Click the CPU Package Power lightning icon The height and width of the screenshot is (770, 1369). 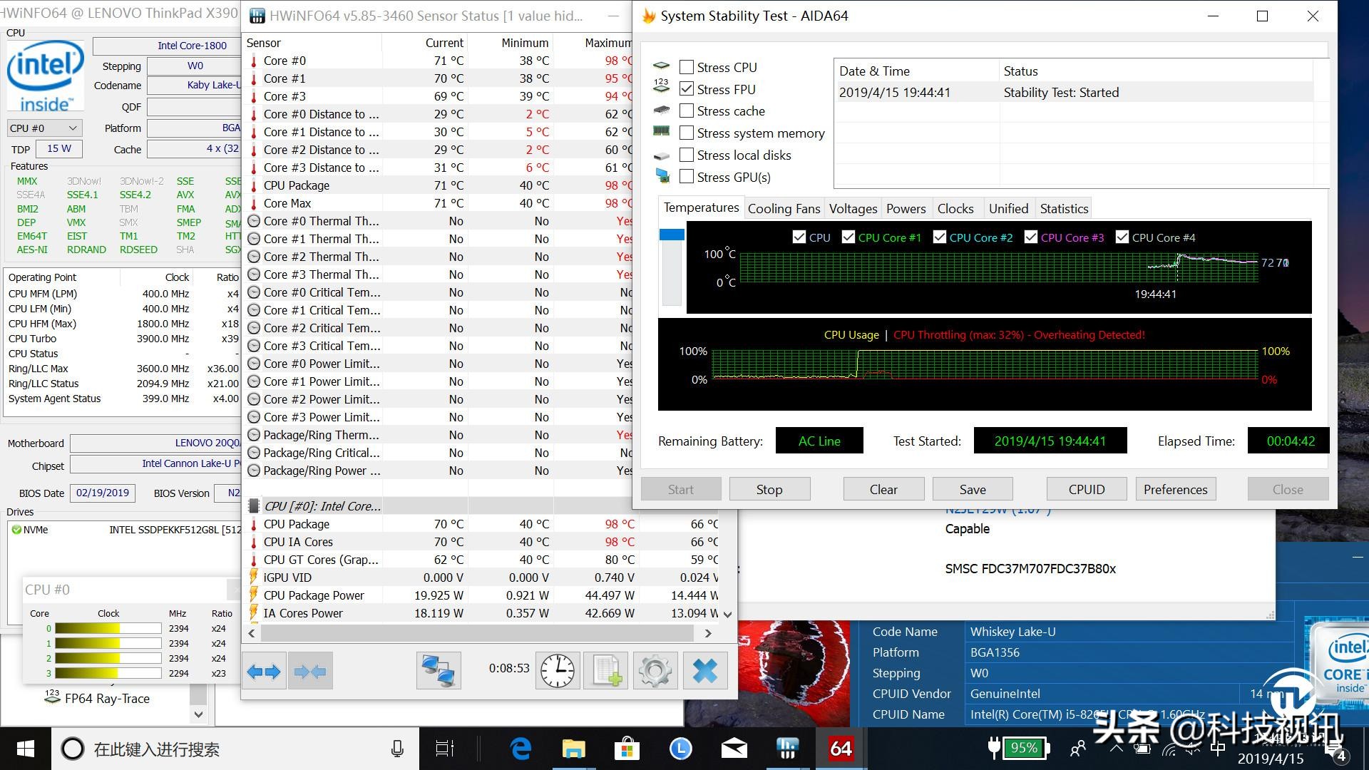[x=253, y=595]
